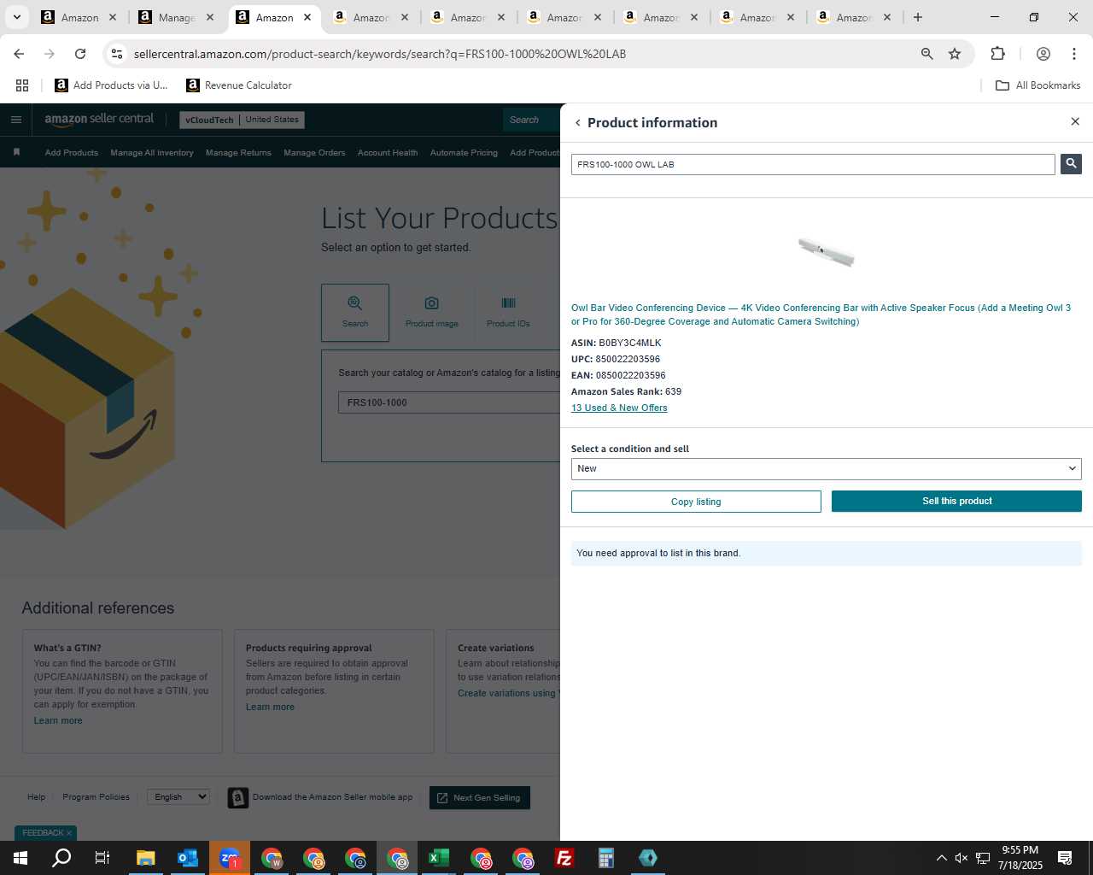Open a new browser tab
The width and height of the screenshot is (1093, 875).
click(x=917, y=17)
